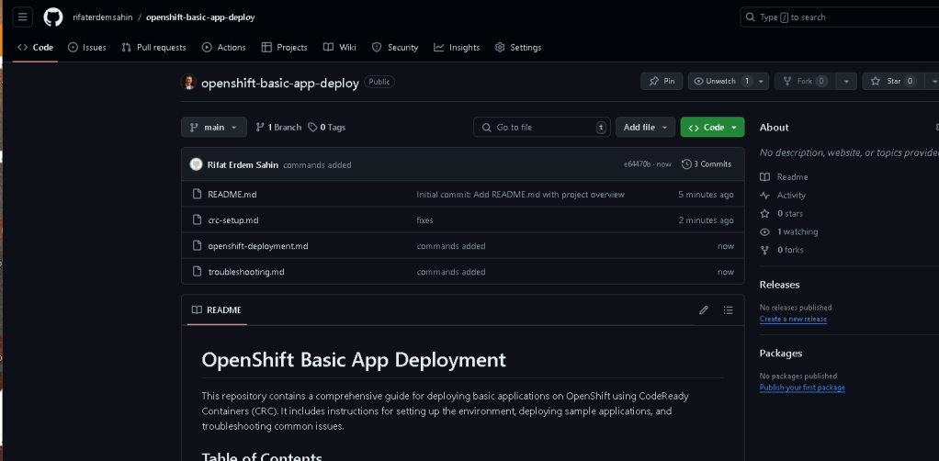Image resolution: width=939 pixels, height=461 pixels.
Task: Open the green Code dropdown
Action: tap(713, 127)
